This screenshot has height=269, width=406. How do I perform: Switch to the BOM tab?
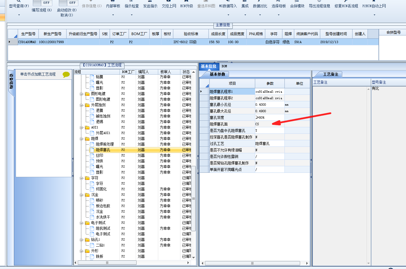[x=224, y=66]
